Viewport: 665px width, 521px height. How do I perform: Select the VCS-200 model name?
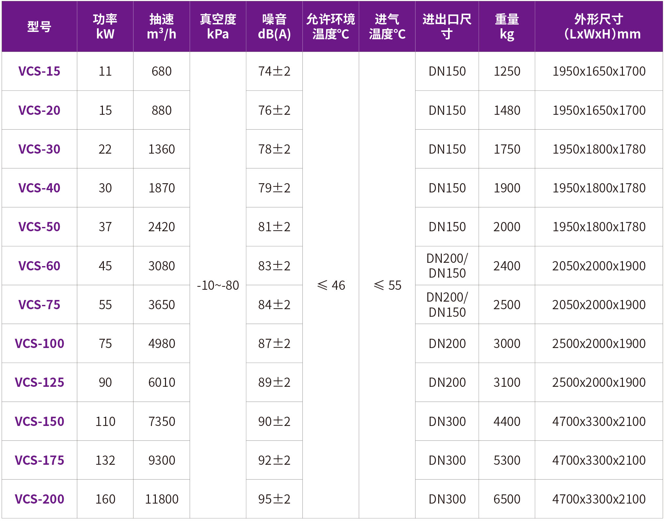click(x=39, y=499)
